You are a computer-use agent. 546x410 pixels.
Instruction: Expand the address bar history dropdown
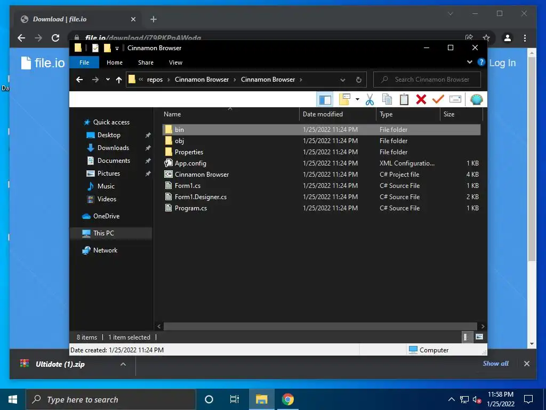point(343,80)
